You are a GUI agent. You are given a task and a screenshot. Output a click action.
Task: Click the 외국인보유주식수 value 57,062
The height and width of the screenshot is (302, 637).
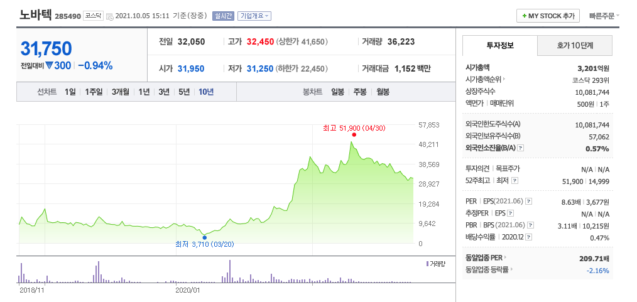[599, 137]
